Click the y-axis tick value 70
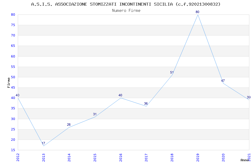The image size is (252, 163). click(13, 36)
